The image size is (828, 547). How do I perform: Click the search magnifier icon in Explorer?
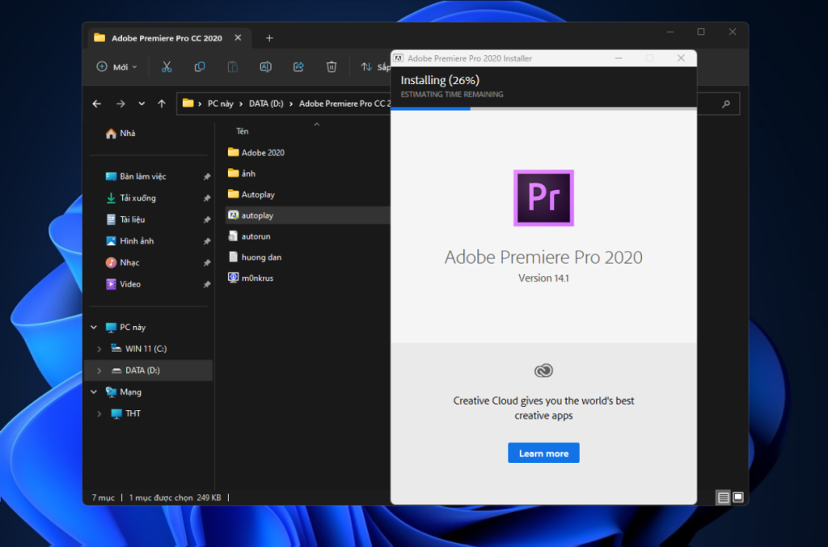point(726,104)
